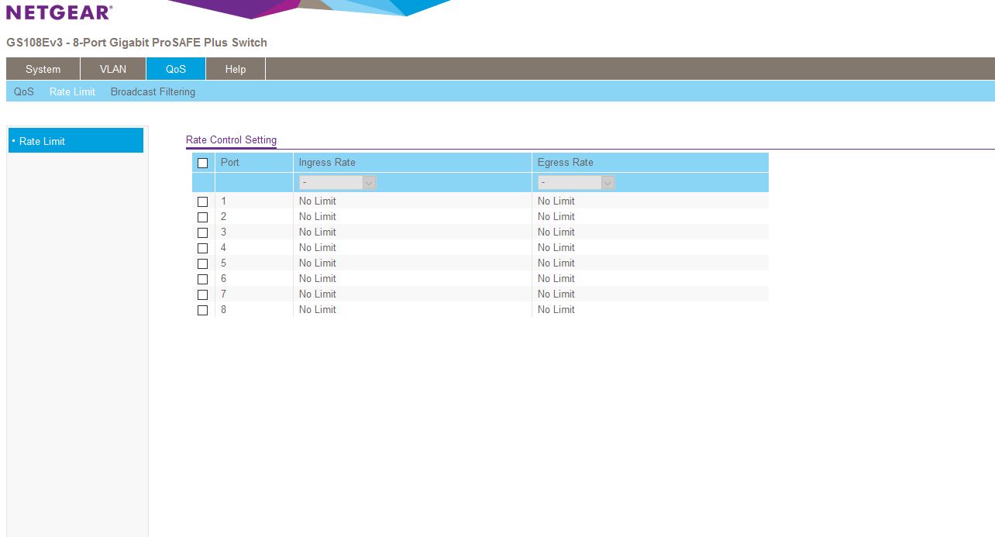Select Rate Limit in the sidebar
995x537 pixels.
coord(76,140)
